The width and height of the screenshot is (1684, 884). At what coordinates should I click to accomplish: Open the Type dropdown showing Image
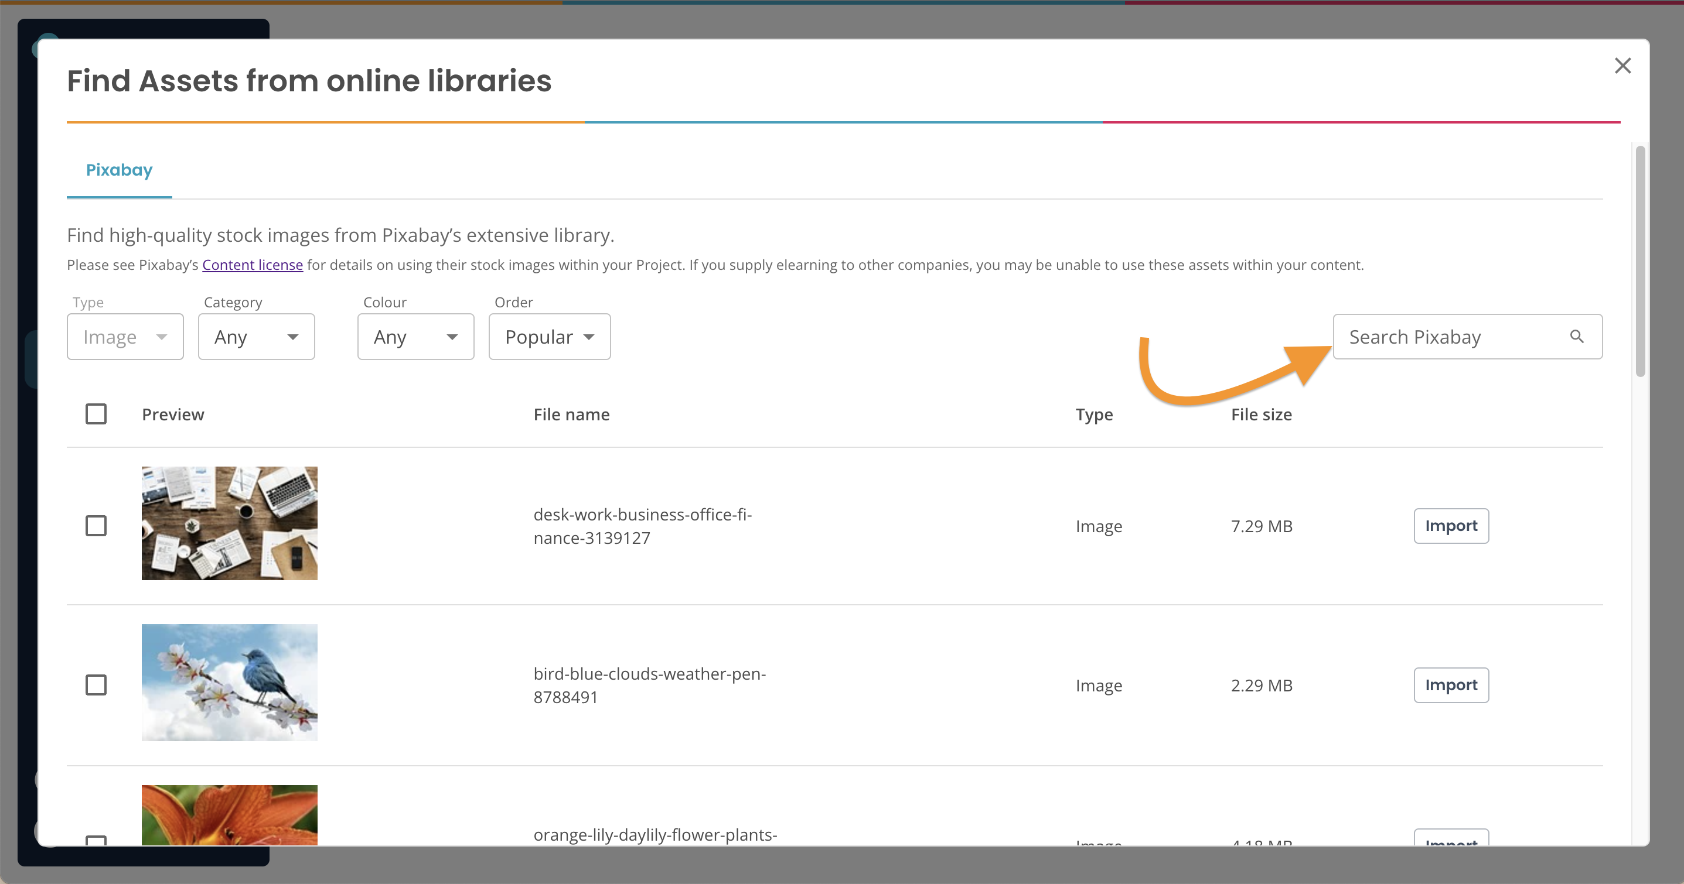[x=125, y=337]
